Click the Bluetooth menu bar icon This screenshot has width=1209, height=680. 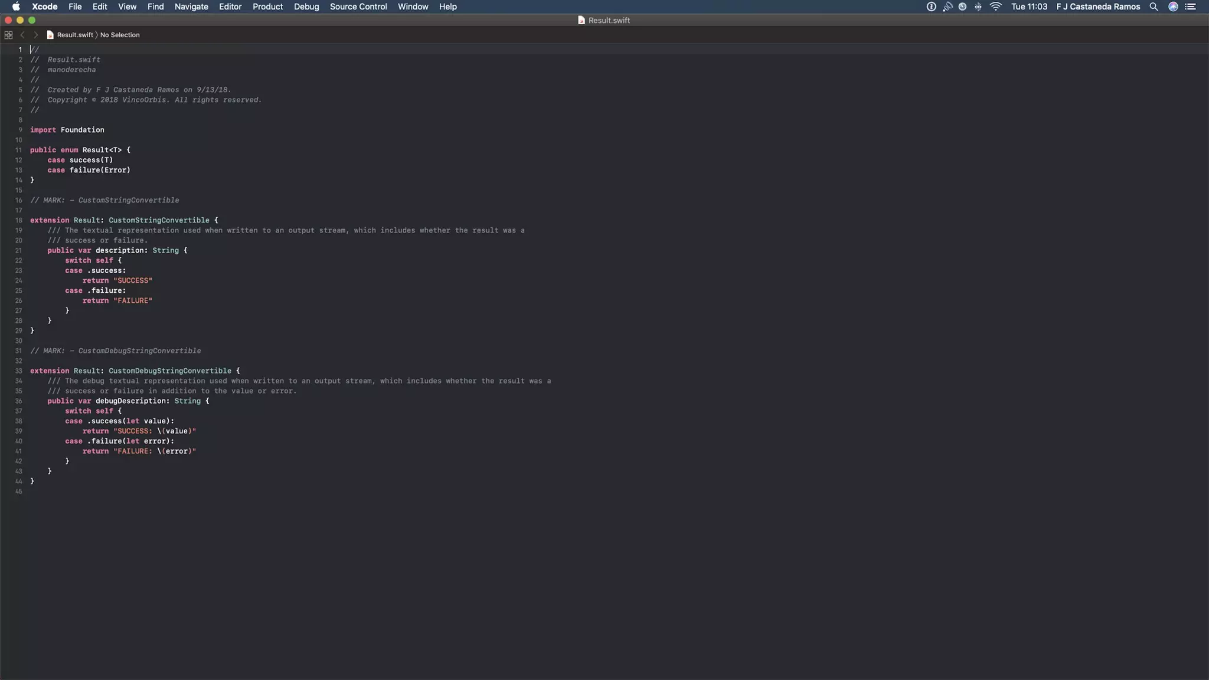point(978,6)
